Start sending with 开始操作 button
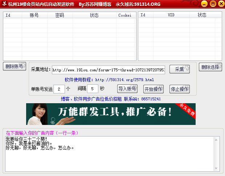The width and height of the screenshot is (225, 176). [x=154, y=89]
